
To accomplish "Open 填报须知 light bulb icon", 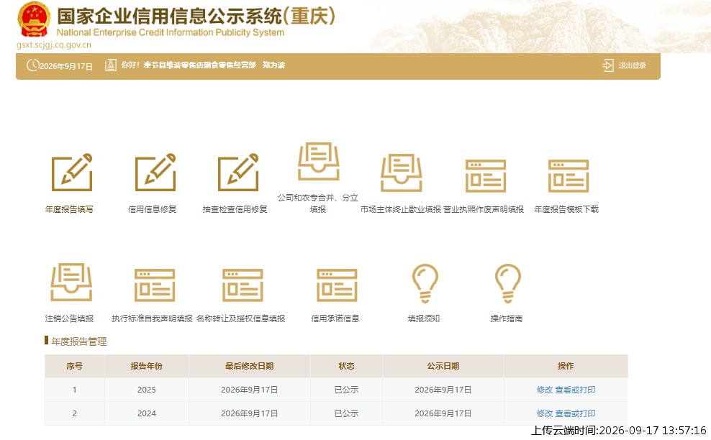I will point(425,284).
